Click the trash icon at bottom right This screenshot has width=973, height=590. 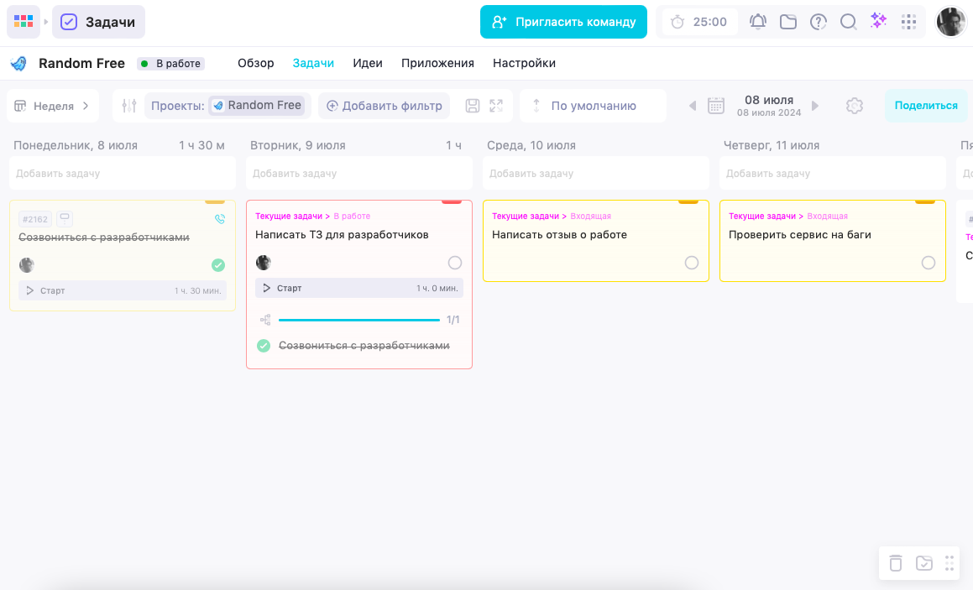[x=896, y=562]
